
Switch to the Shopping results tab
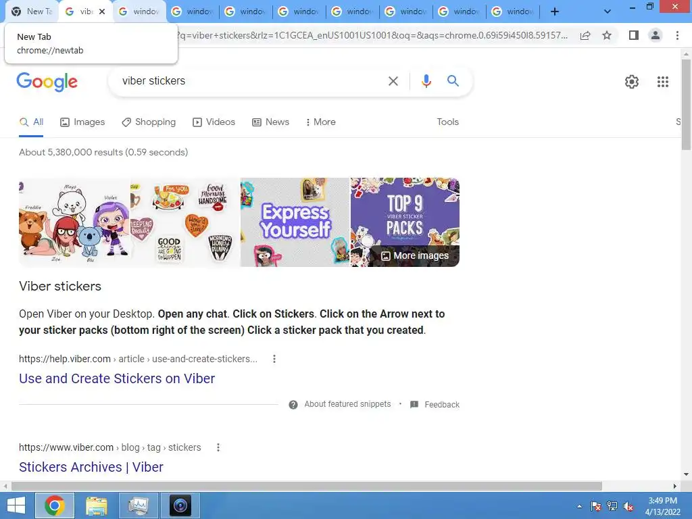tap(149, 122)
